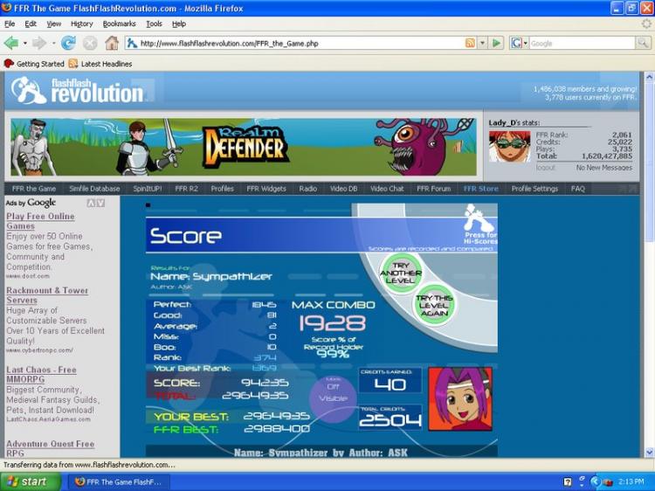Click into the Google search box
The image size is (655, 491).
[582, 43]
